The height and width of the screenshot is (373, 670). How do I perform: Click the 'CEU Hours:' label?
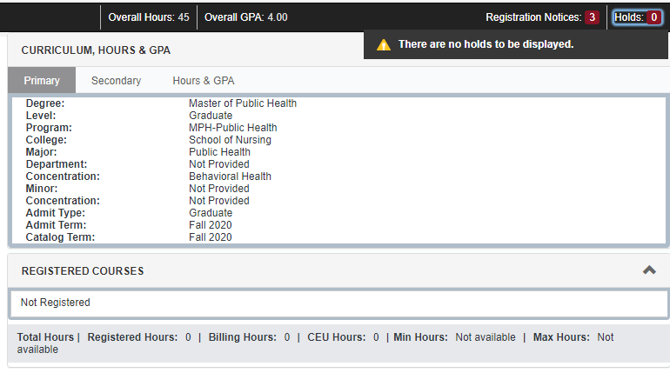click(x=336, y=337)
